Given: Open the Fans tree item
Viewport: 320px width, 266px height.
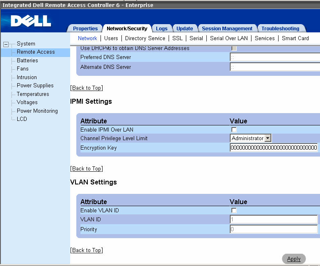Looking at the screenshot, I should (23, 69).
